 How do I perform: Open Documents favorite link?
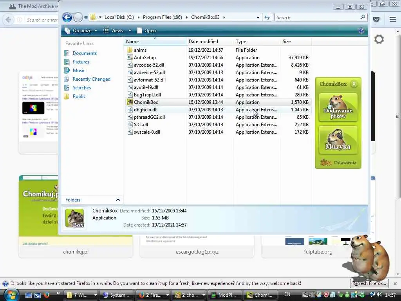click(85, 53)
